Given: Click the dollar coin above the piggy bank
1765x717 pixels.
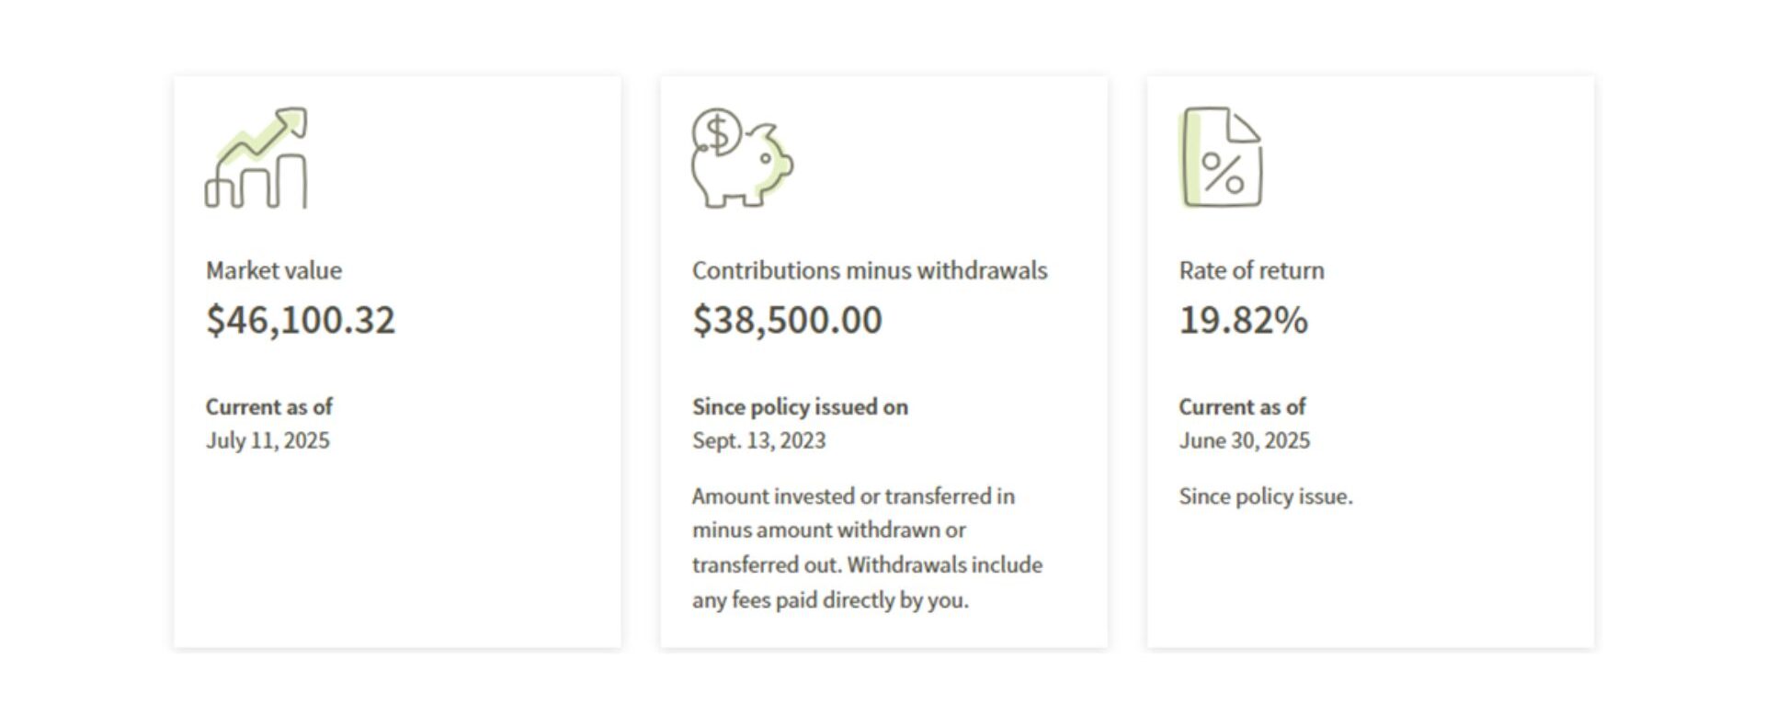Looking at the screenshot, I should coord(718,132).
